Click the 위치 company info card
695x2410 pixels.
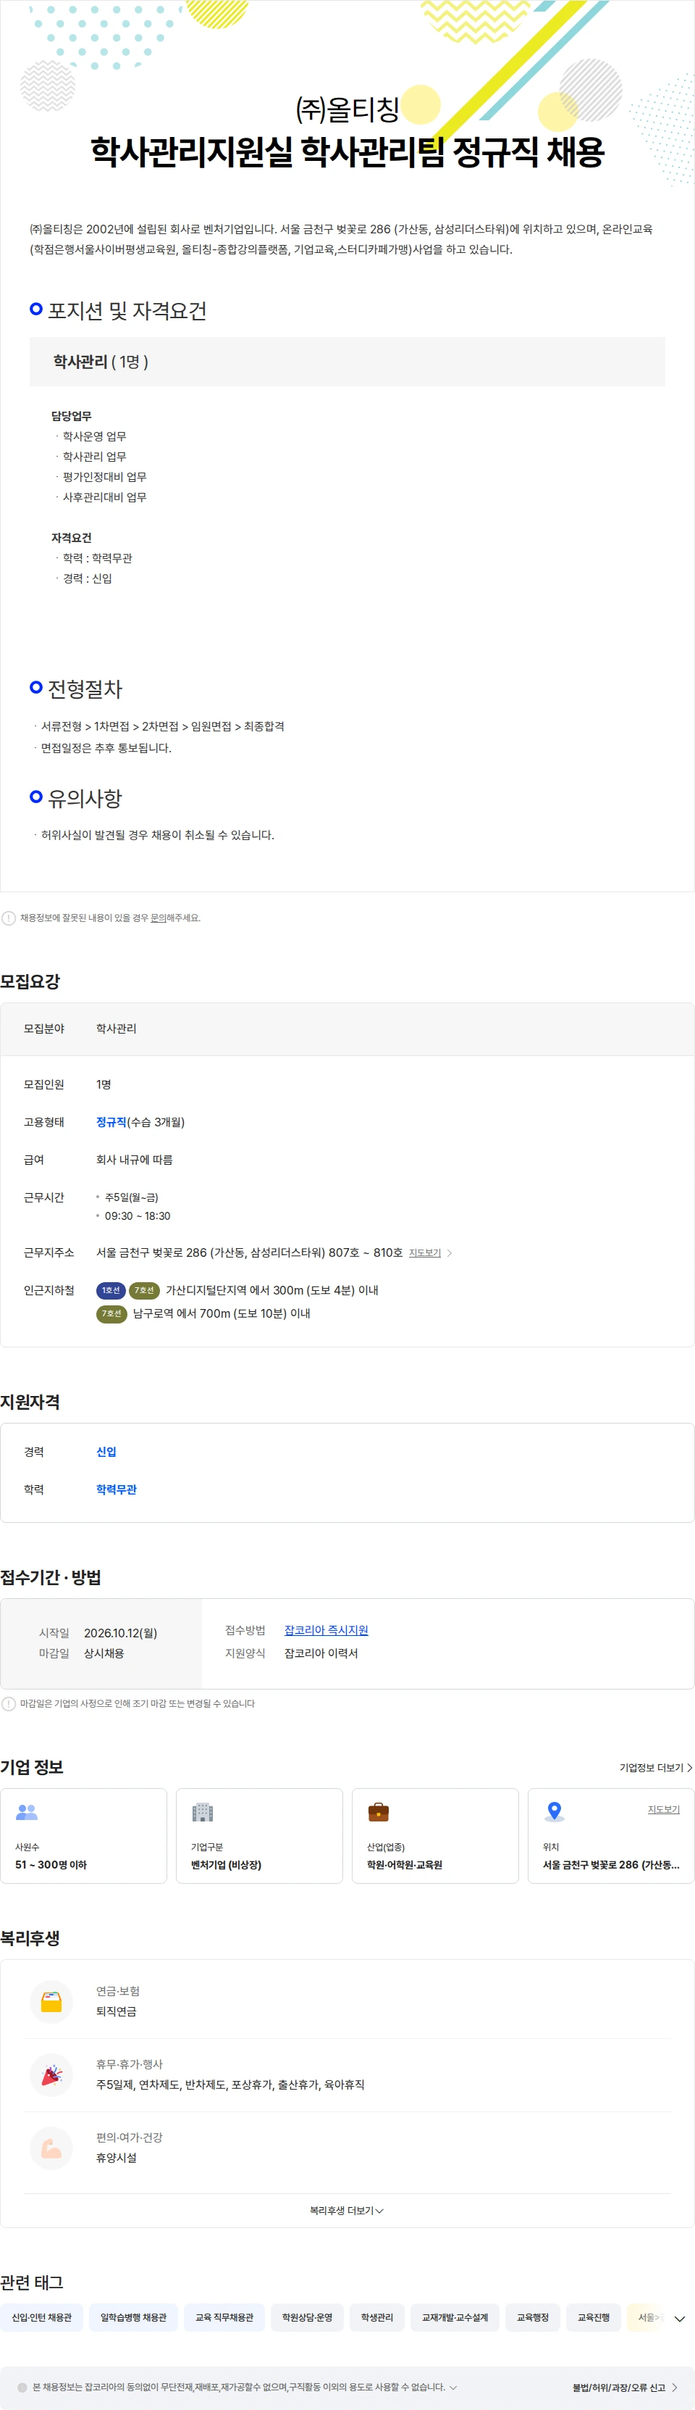(611, 1835)
